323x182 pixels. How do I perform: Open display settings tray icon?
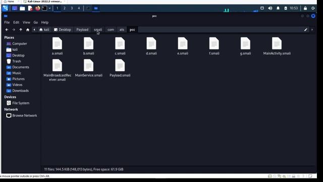(x=262, y=8)
